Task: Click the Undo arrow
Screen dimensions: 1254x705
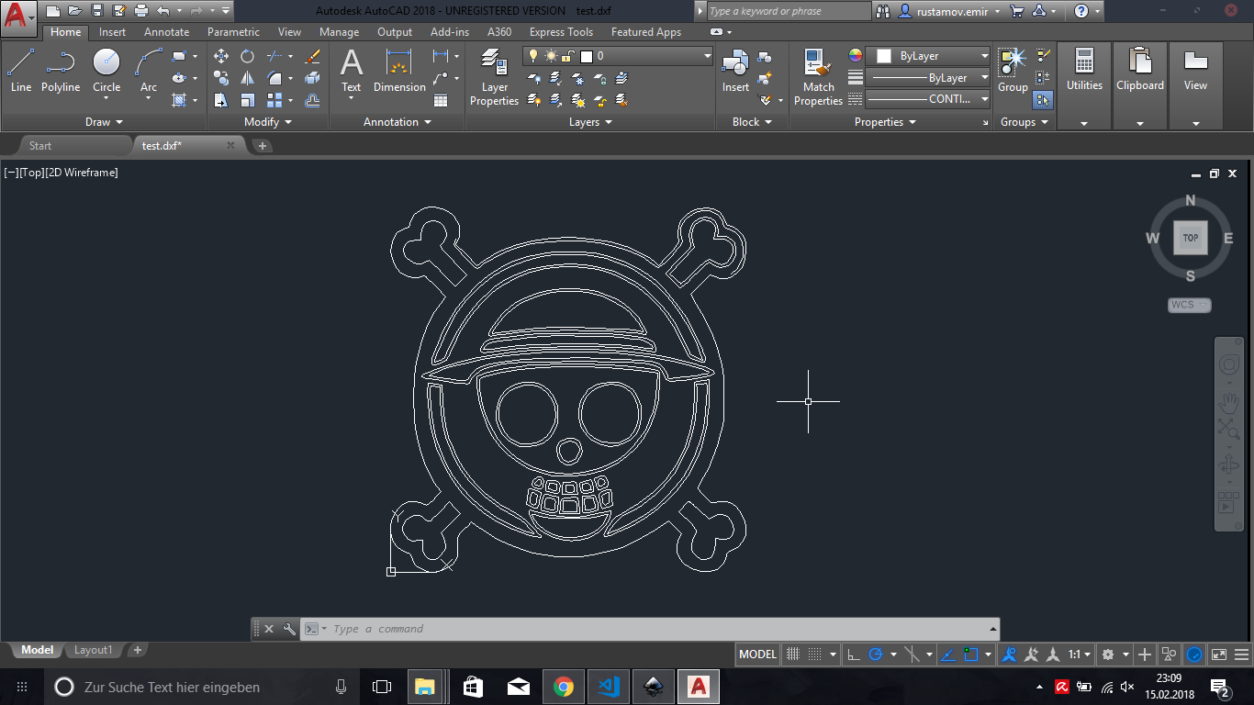Action: 162,11
